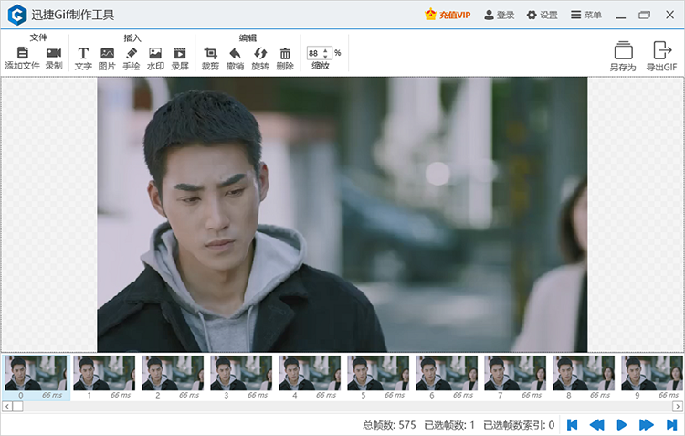Jump to last frame button

[672, 425]
